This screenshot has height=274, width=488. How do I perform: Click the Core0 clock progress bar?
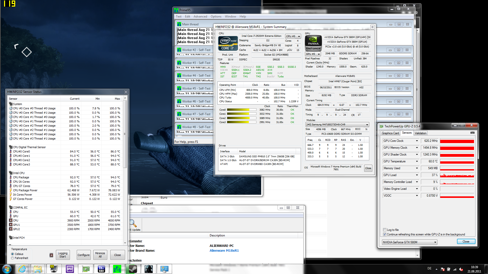coord(241,110)
